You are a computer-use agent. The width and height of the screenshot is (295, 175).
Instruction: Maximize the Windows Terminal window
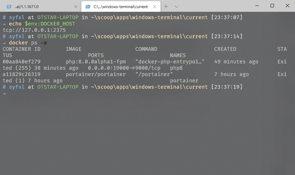(x=272, y=6)
